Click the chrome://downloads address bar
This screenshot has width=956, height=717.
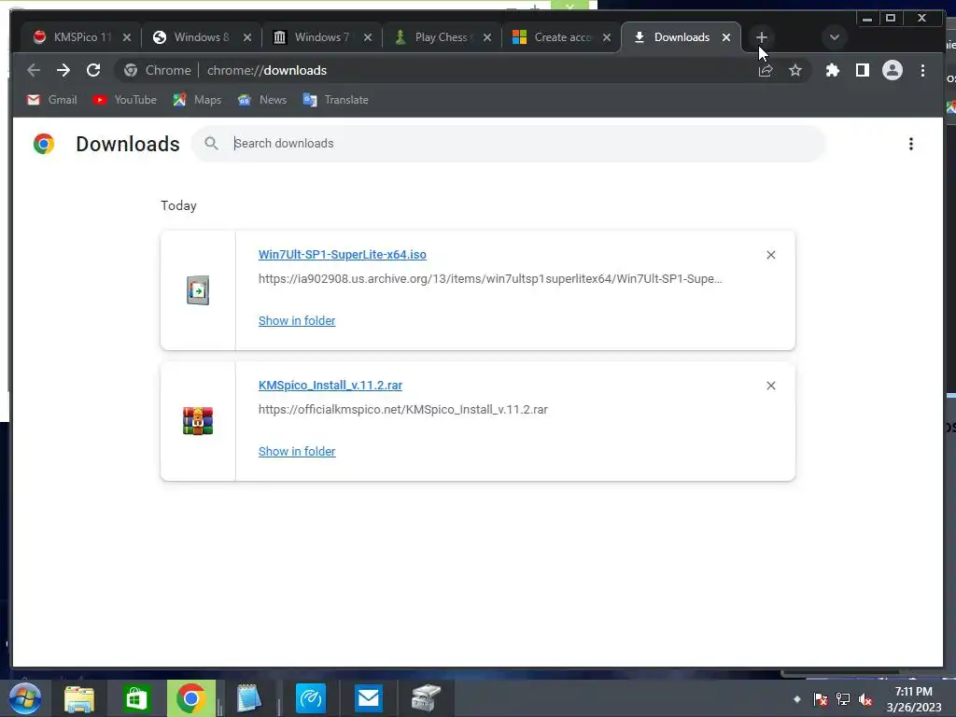point(463,70)
